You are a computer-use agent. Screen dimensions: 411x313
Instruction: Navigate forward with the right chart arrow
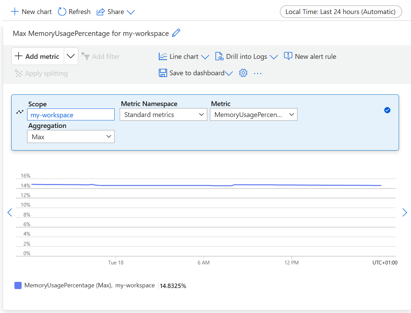[404, 212]
